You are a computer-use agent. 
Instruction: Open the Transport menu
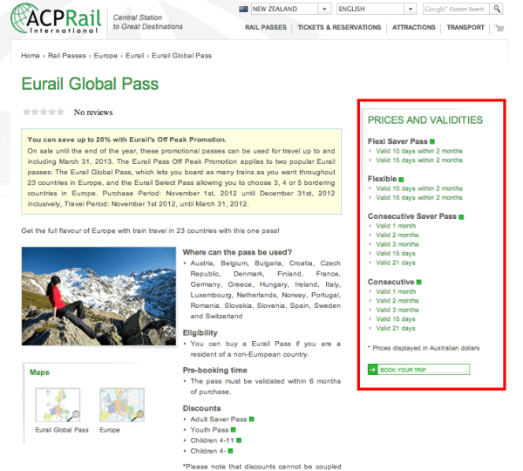pyautogui.click(x=465, y=27)
